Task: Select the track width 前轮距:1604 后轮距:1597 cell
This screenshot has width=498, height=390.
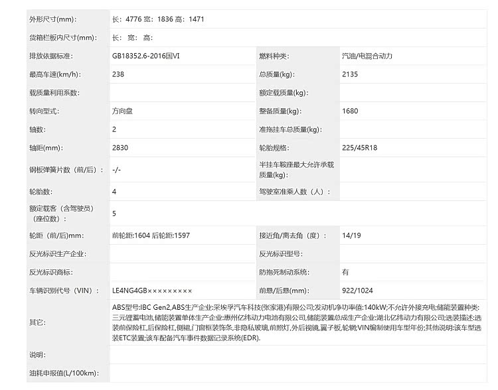Action: click(151, 235)
